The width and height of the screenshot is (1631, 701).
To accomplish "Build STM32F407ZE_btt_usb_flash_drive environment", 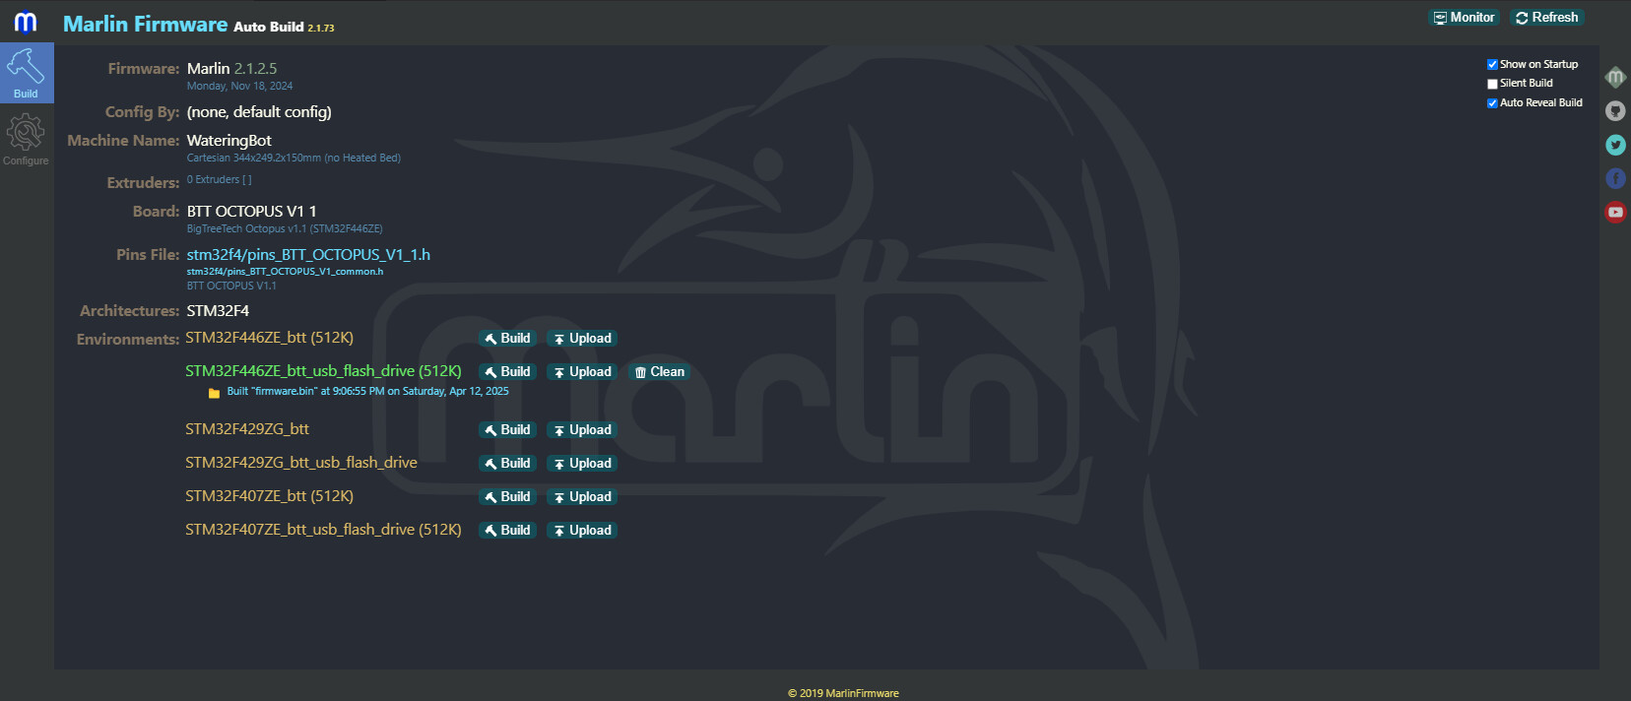I will (x=507, y=531).
